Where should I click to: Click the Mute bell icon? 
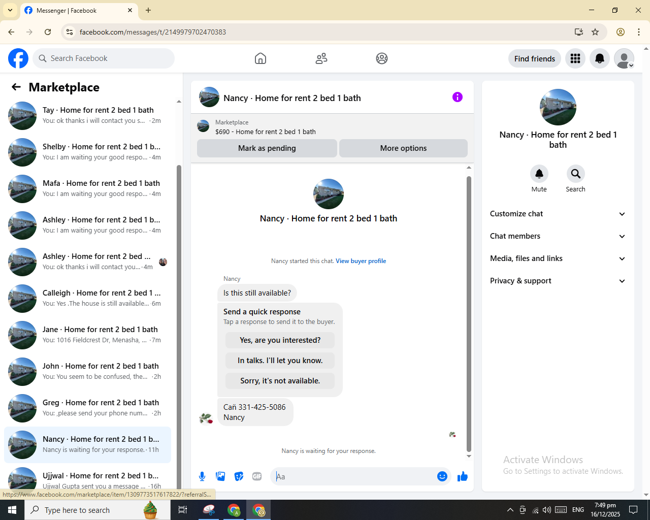(x=539, y=174)
